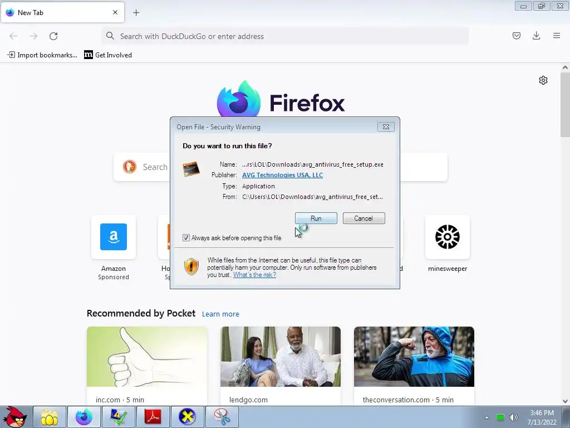This screenshot has height=428, width=570.
Task: Open the Amazon sponsored shortcut tile
Action: click(x=114, y=237)
